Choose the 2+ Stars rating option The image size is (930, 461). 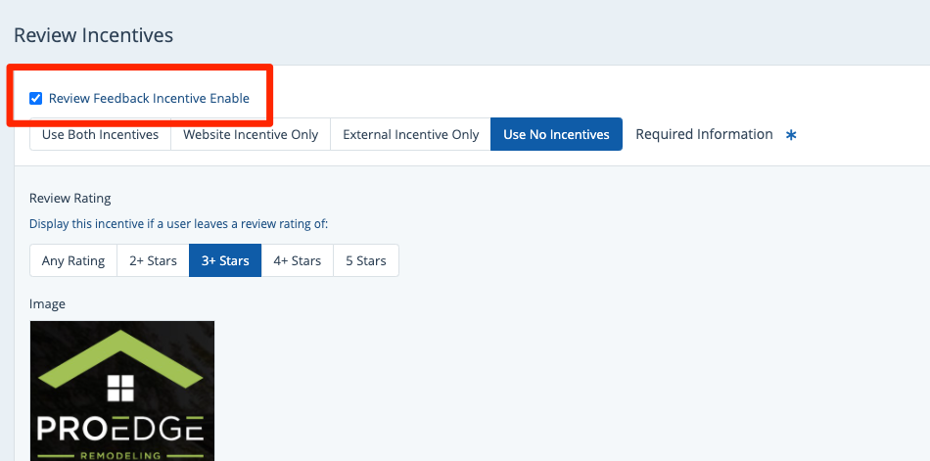click(x=153, y=261)
